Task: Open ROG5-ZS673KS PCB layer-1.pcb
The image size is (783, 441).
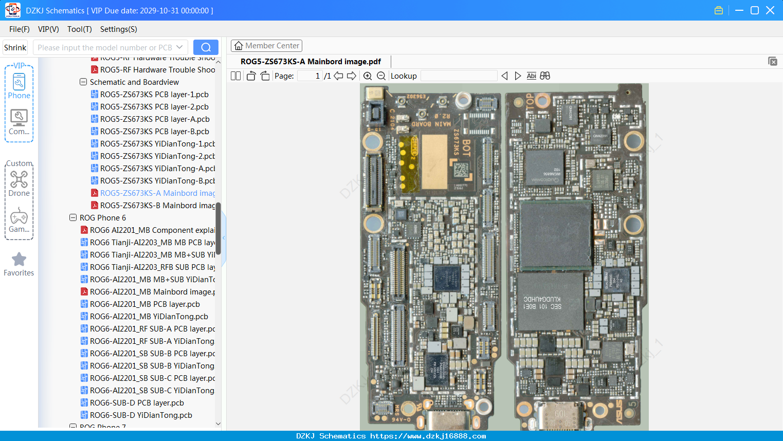Action: pos(154,95)
